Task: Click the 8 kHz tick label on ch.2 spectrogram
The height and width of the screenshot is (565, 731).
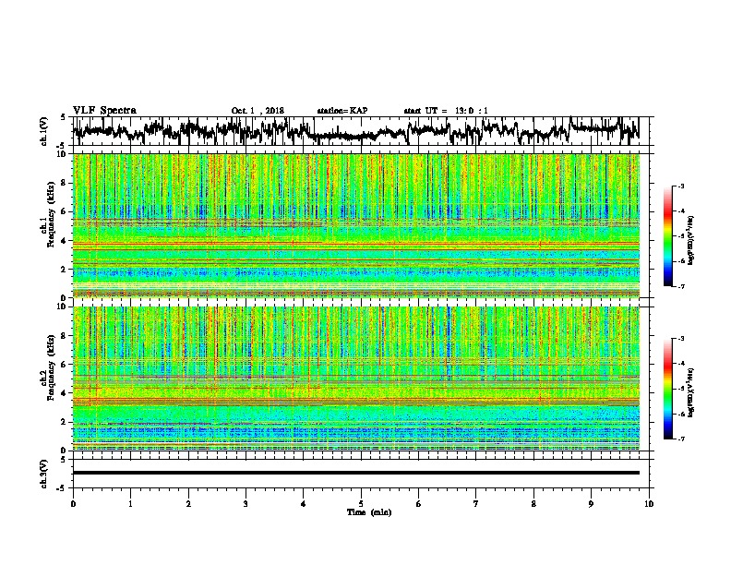Action: 64,336
